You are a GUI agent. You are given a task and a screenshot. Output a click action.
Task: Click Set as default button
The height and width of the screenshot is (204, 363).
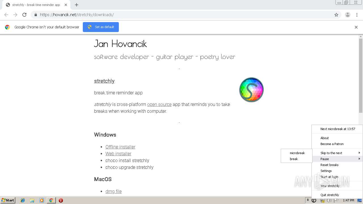pyautogui.click(x=101, y=27)
